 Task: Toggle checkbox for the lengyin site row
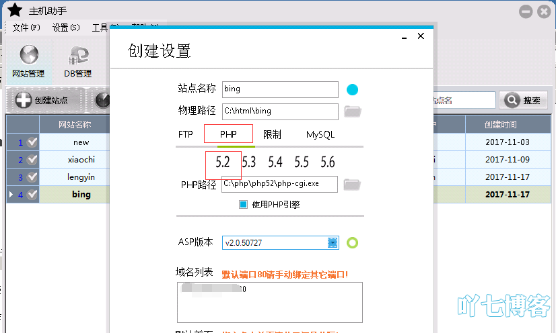(x=32, y=177)
